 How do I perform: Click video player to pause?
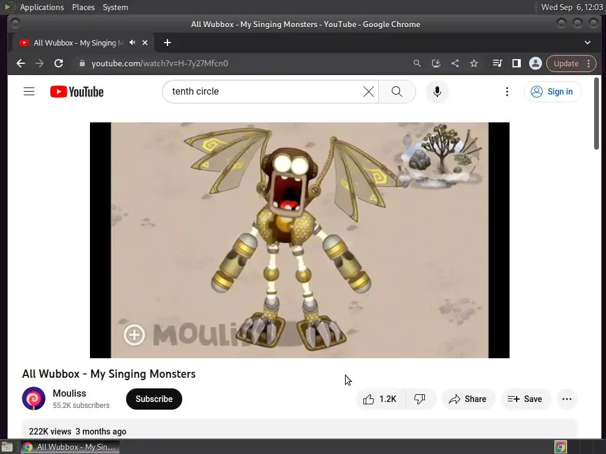click(299, 240)
